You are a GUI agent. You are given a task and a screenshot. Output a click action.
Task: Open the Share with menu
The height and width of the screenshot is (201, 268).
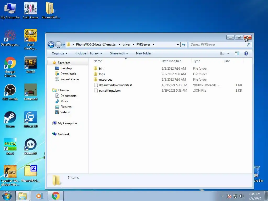(x=119, y=53)
